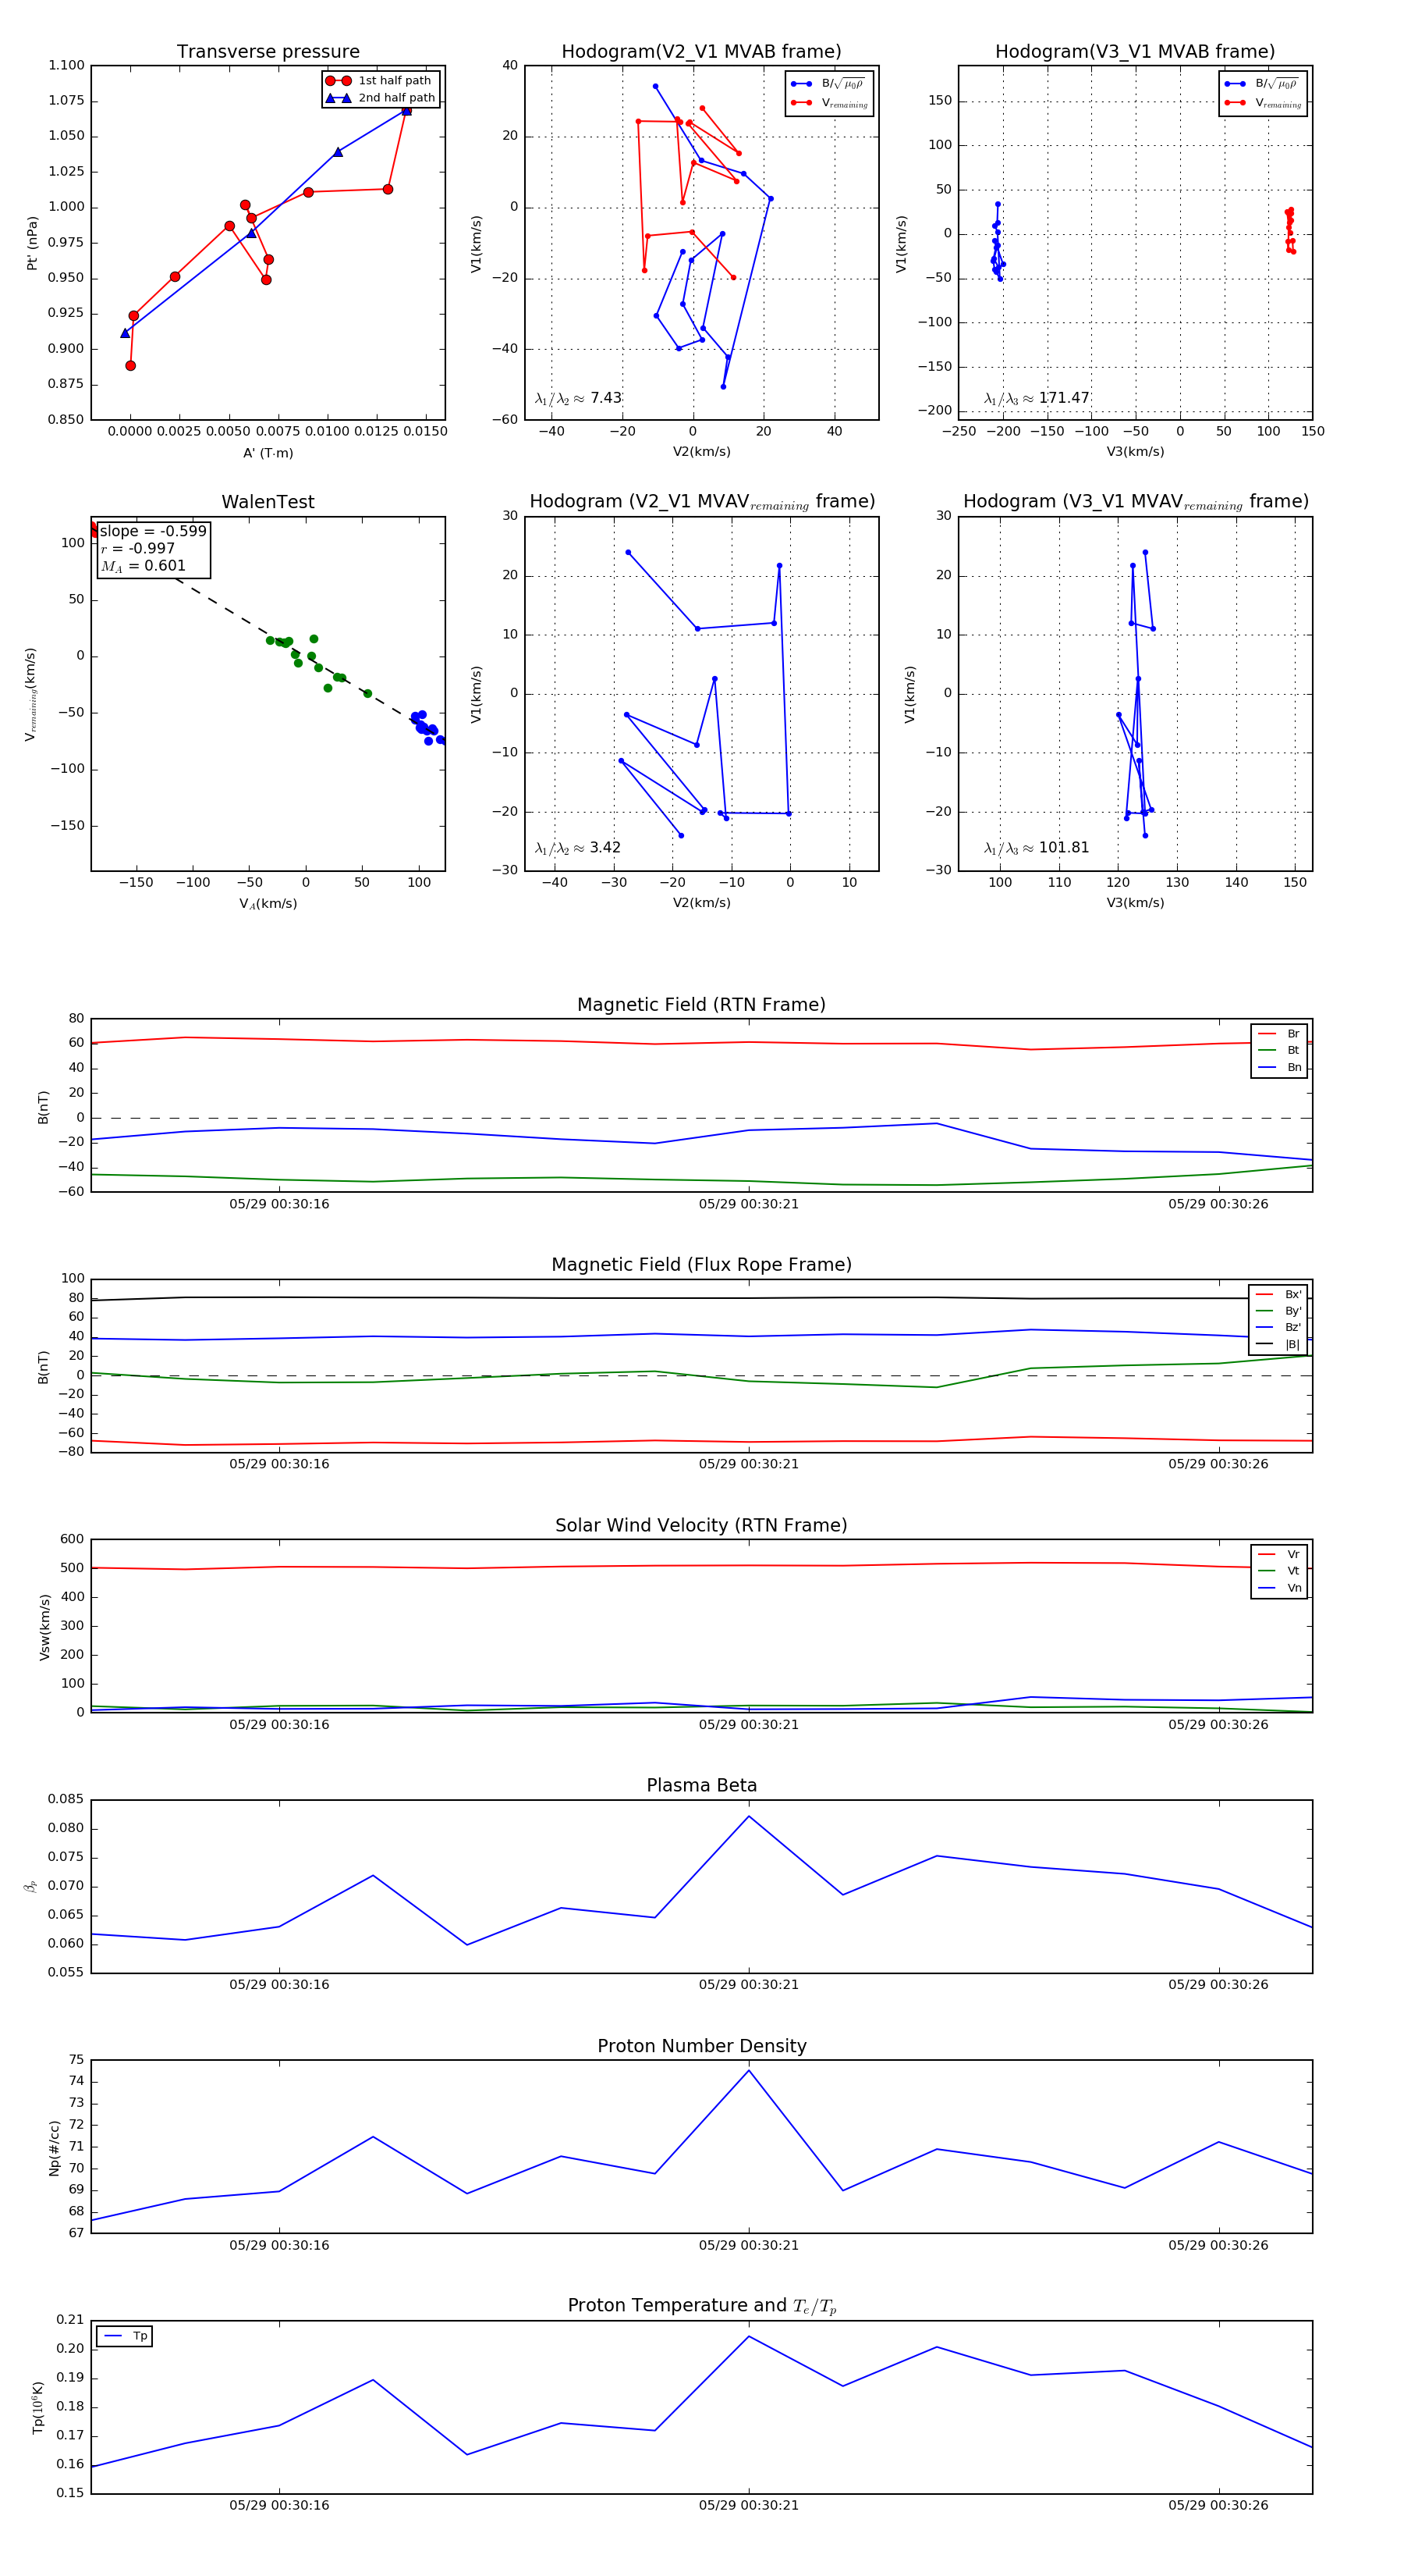Screen dimensions: 1404x2576
Task: Select 'r = -0.997' in the WalenTest box
Action: (x=138, y=549)
